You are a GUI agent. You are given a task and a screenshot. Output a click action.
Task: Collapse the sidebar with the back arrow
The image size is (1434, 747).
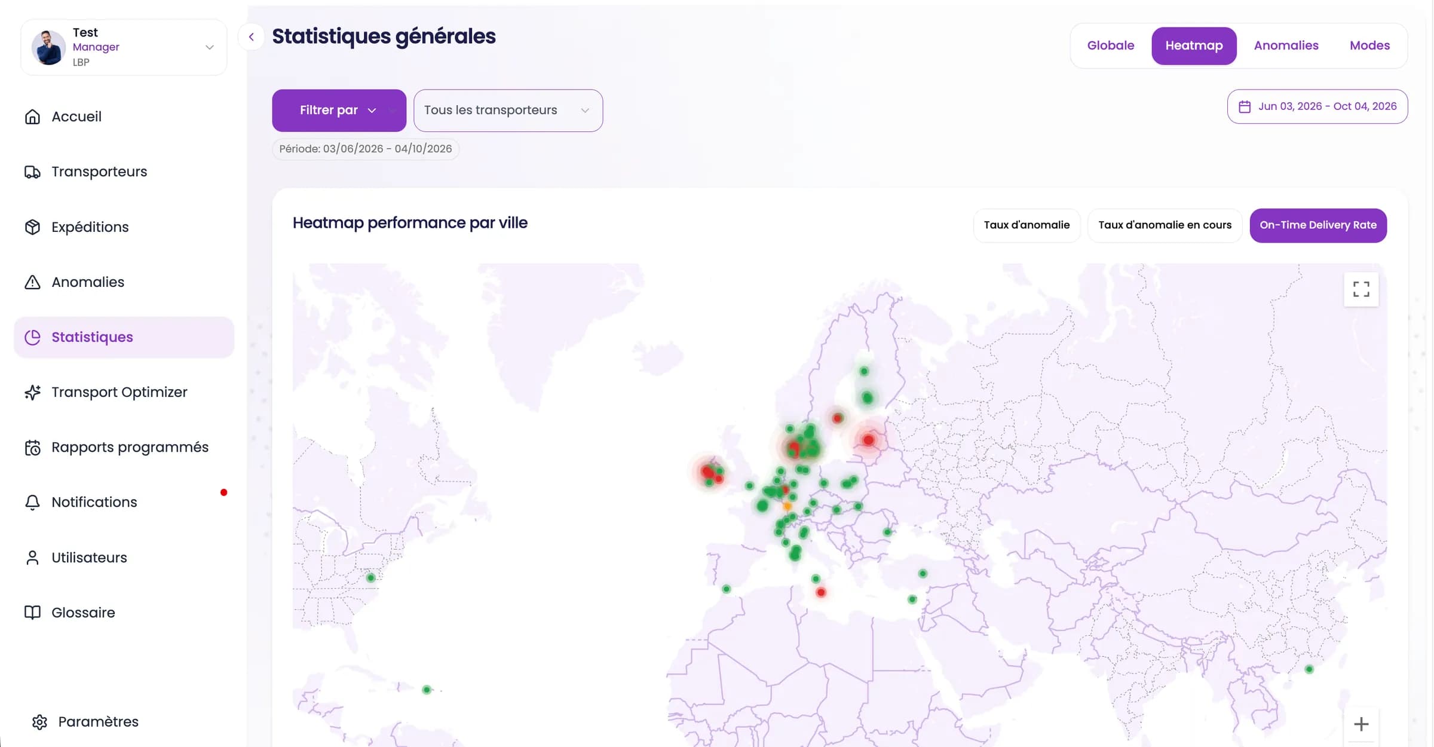point(252,37)
